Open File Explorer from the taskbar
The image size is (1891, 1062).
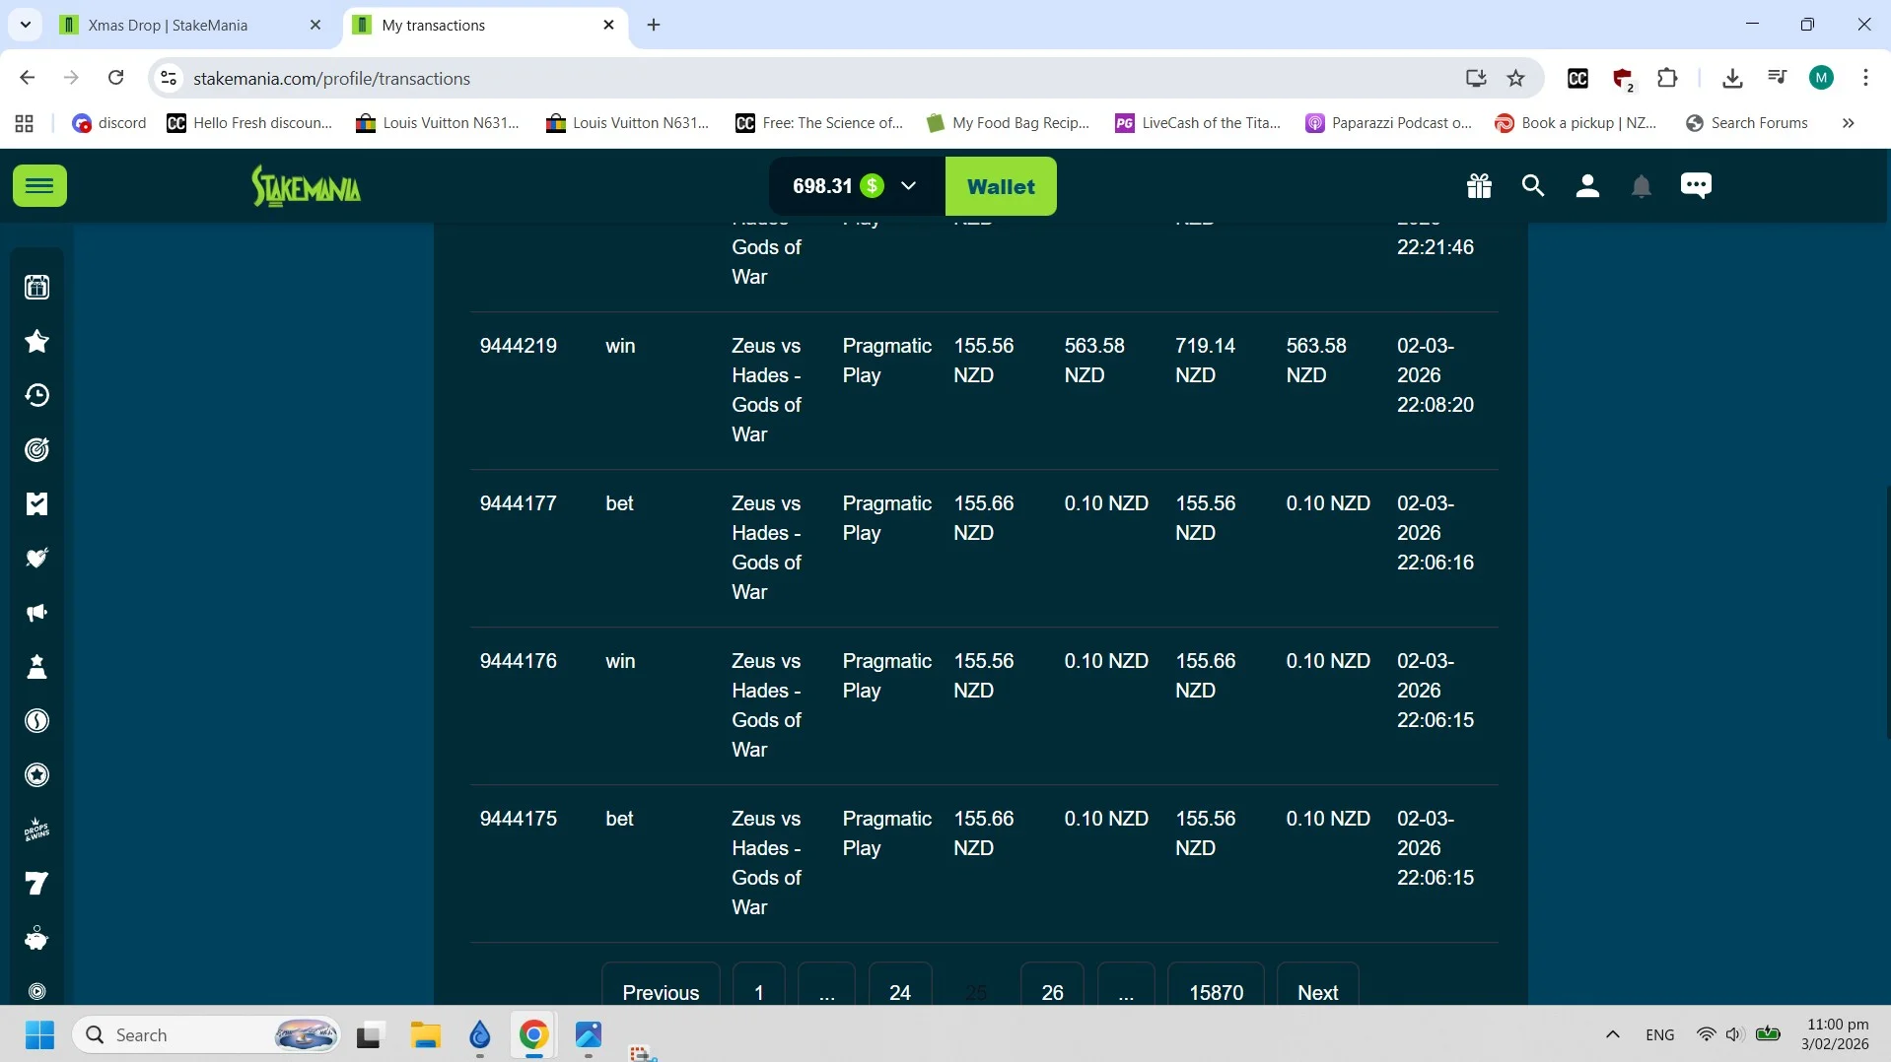[x=426, y=1034]
